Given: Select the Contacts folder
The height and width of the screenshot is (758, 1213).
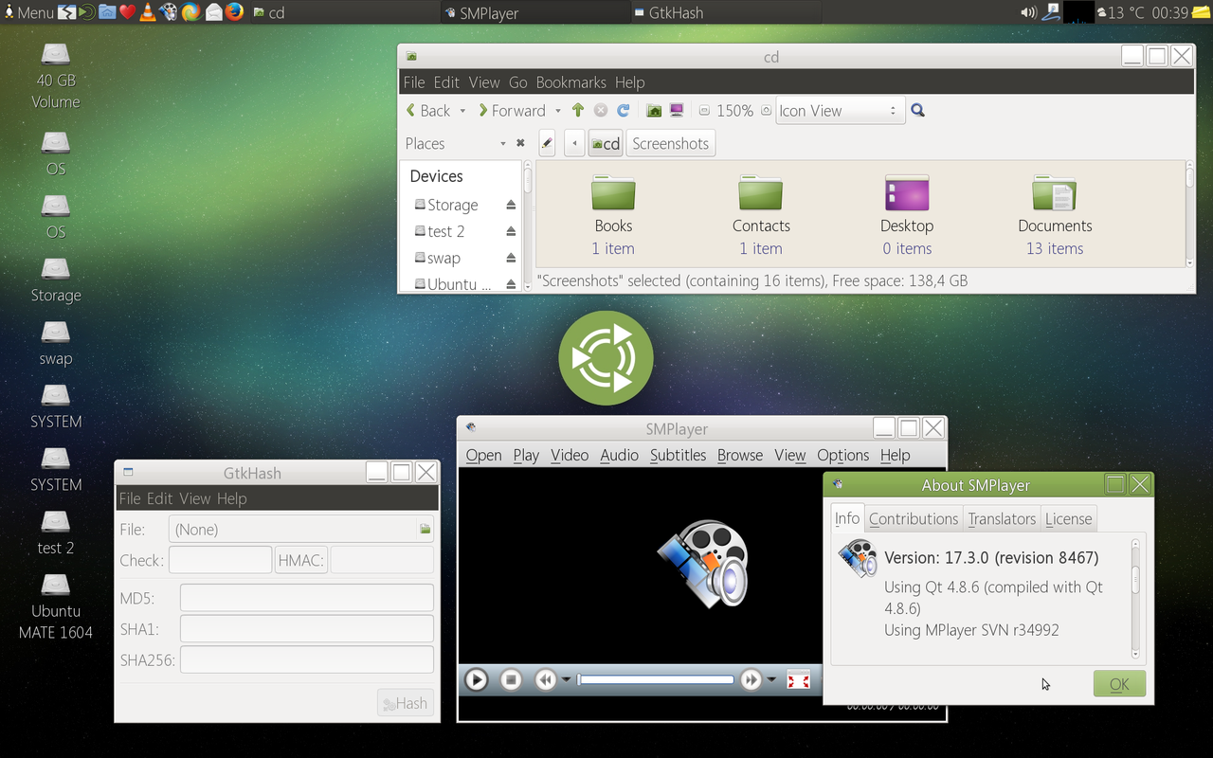Looking at the screenshot, I should (761, 215).
